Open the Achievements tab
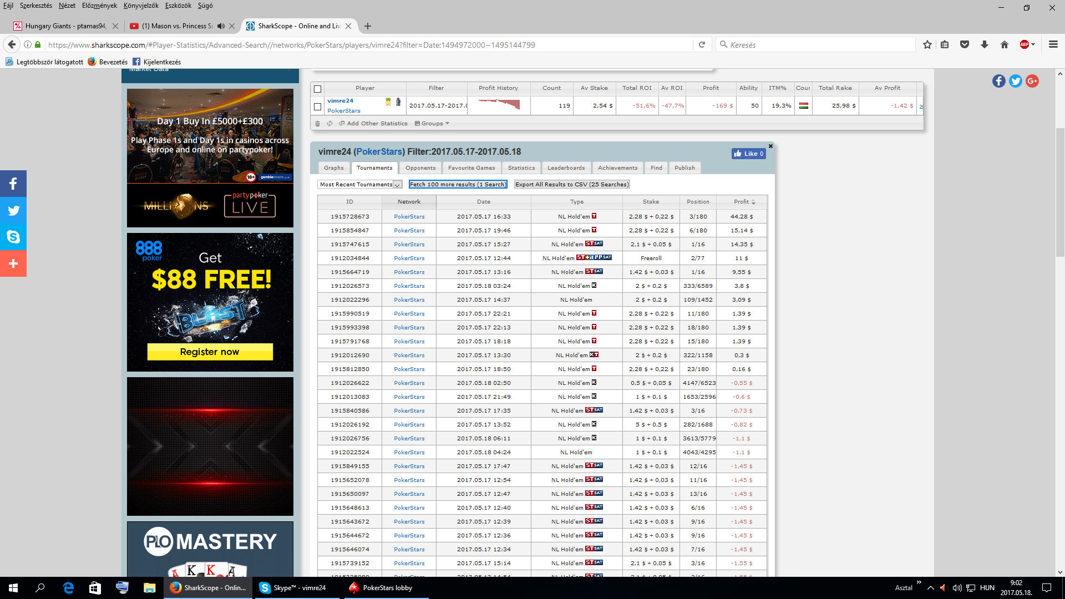Image resolution: width=1065 pixels, height=599 pixels. 618,168
